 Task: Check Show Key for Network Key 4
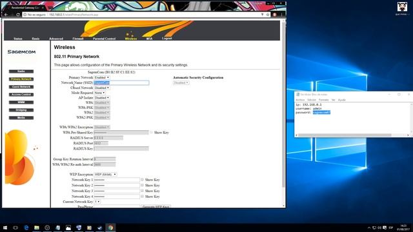(x=142, y=196)
